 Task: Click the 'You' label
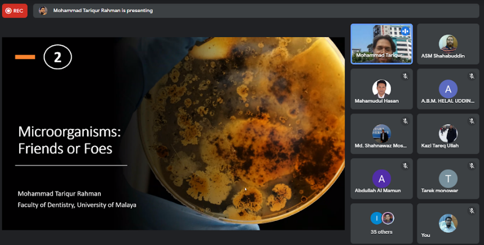(x=426, y=235)
